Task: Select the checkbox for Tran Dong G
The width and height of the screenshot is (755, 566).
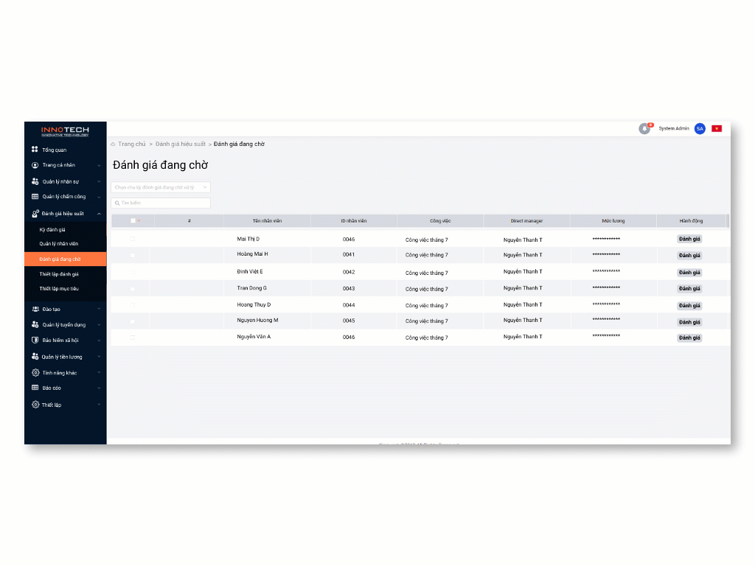Action: coord(133,288)
